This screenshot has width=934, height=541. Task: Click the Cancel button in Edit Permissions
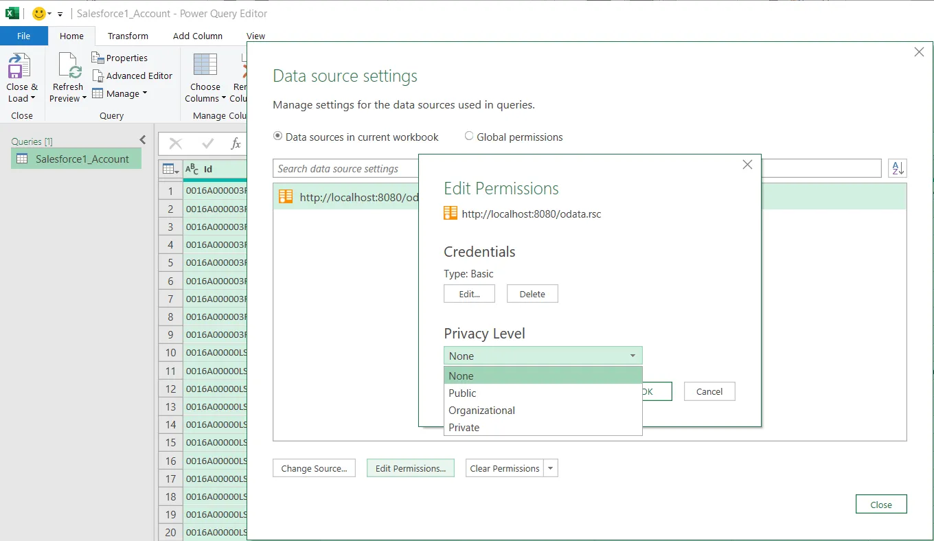tap(709, 391)
